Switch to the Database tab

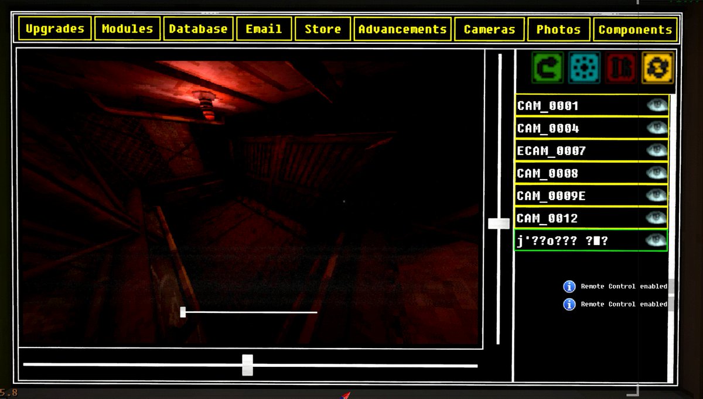(x=198, y=29)
